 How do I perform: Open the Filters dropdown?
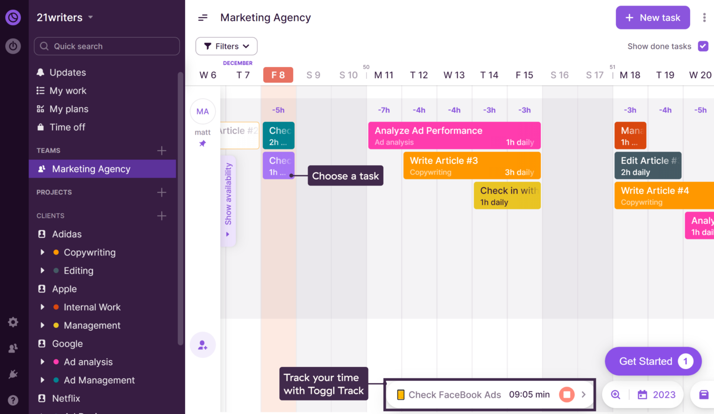226,46
